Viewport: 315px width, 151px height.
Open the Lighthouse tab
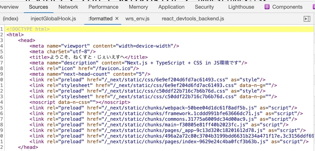[x=241, y=7]
